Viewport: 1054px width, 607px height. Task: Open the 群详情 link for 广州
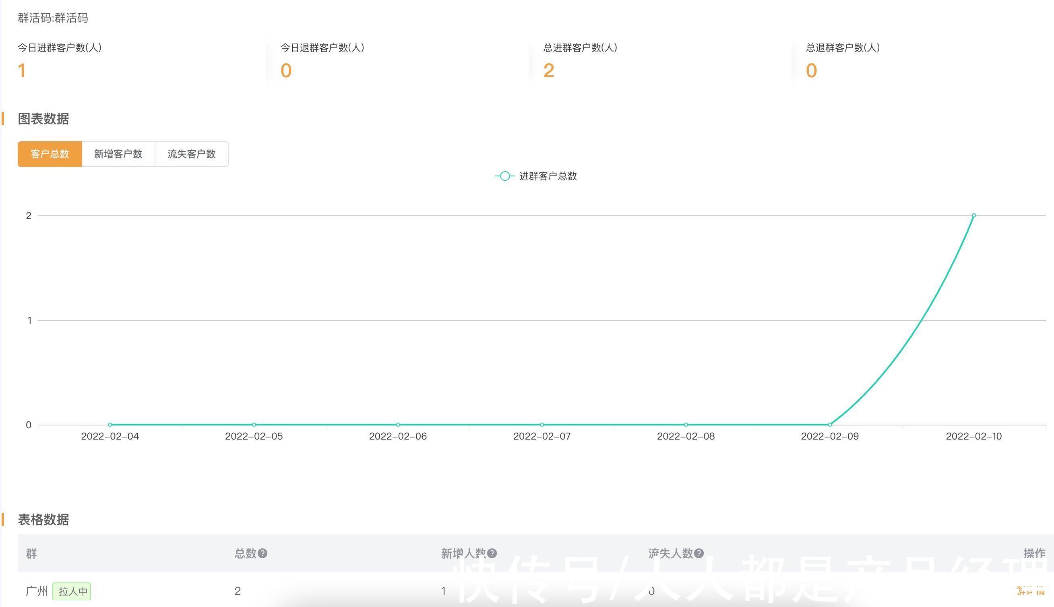point(1031,591)
